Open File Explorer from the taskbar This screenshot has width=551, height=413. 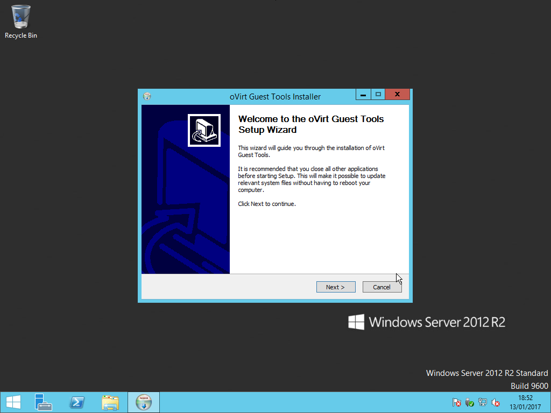pyautogui.click(x=110, y=402)
